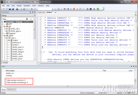
Task: Click the Cut scissors icon
Action: [21, 9]
